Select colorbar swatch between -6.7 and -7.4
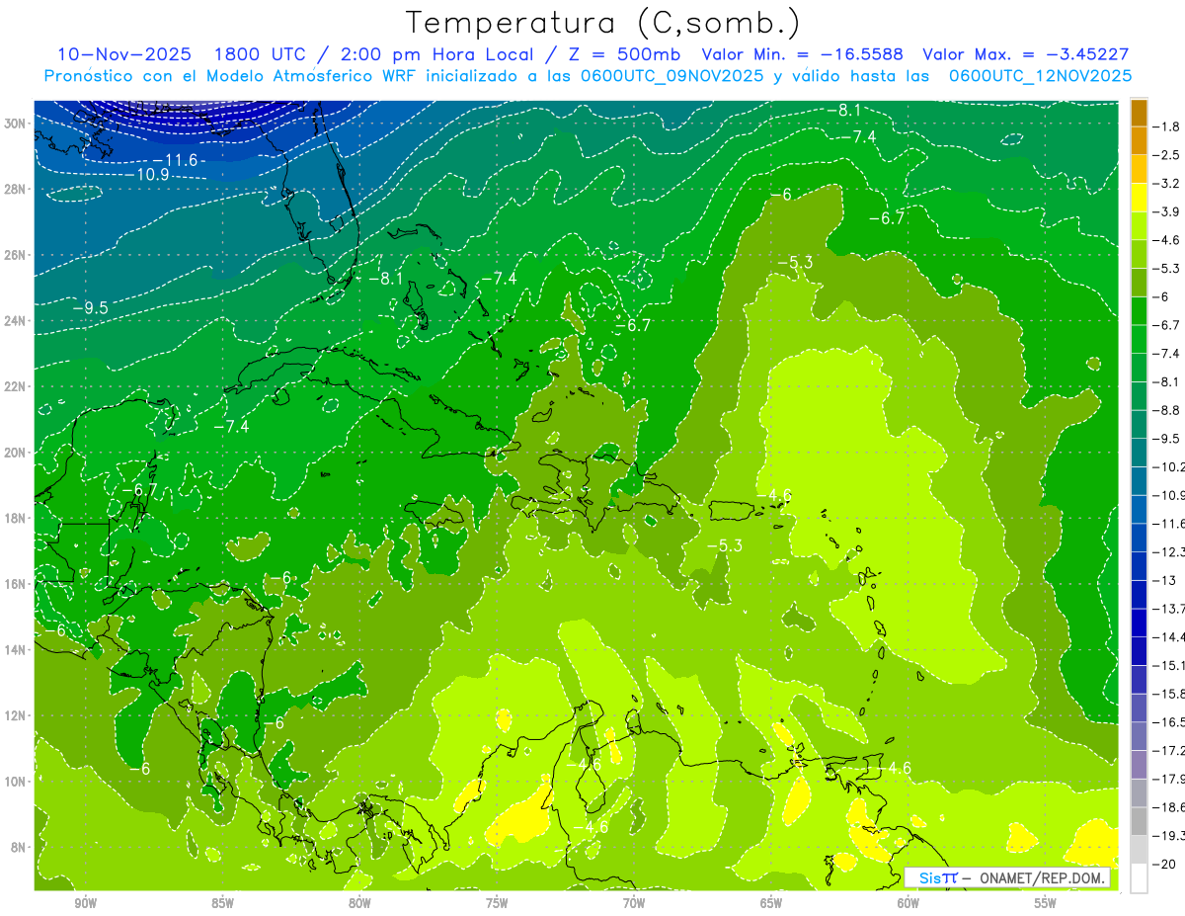Screen dimensions: 1185x916 1139,339
